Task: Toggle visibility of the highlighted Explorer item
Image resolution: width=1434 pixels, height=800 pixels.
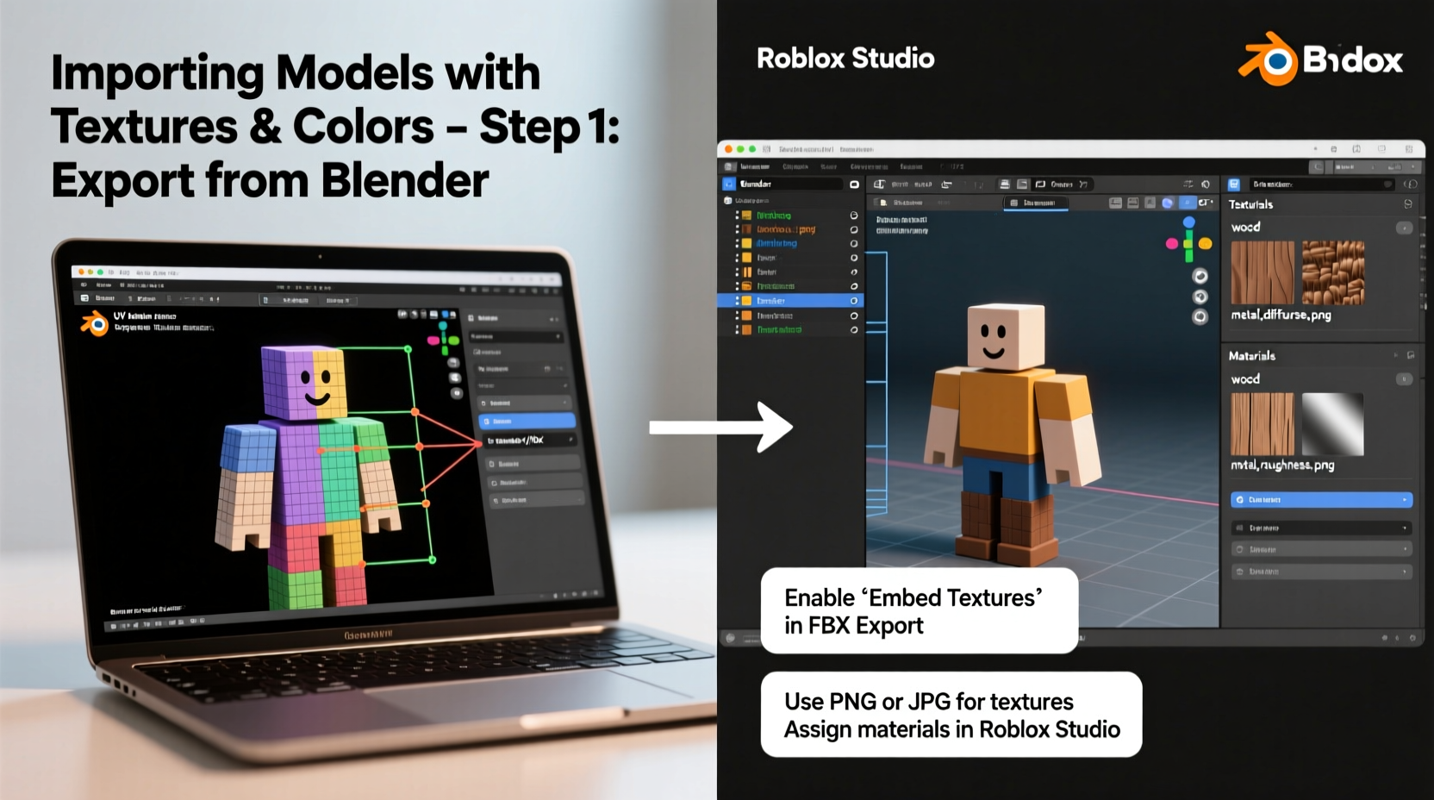Action: [x=853, y=301]
